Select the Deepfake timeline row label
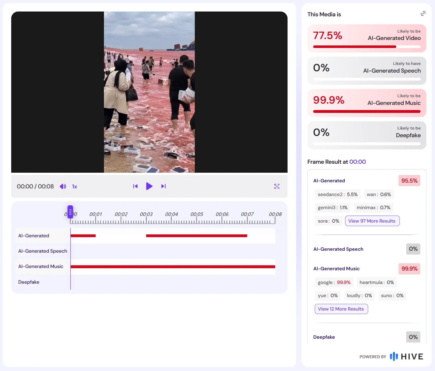This screenshot has height=371, width=435. click(29, 282)
